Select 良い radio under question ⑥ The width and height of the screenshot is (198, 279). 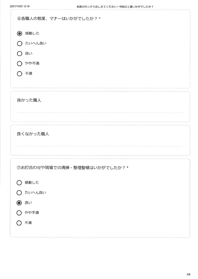click(19, 54)
